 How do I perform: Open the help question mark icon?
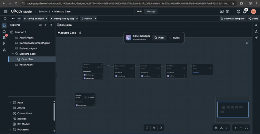click(x=238, y=12)
